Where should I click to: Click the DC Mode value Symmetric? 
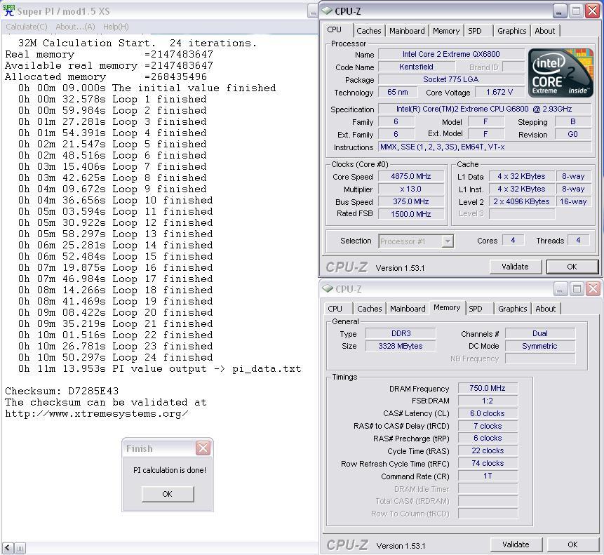(x=540, y=346)
